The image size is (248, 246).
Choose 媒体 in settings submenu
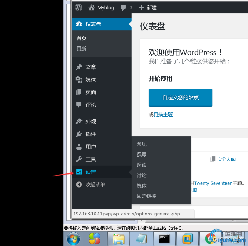(142, 186)
